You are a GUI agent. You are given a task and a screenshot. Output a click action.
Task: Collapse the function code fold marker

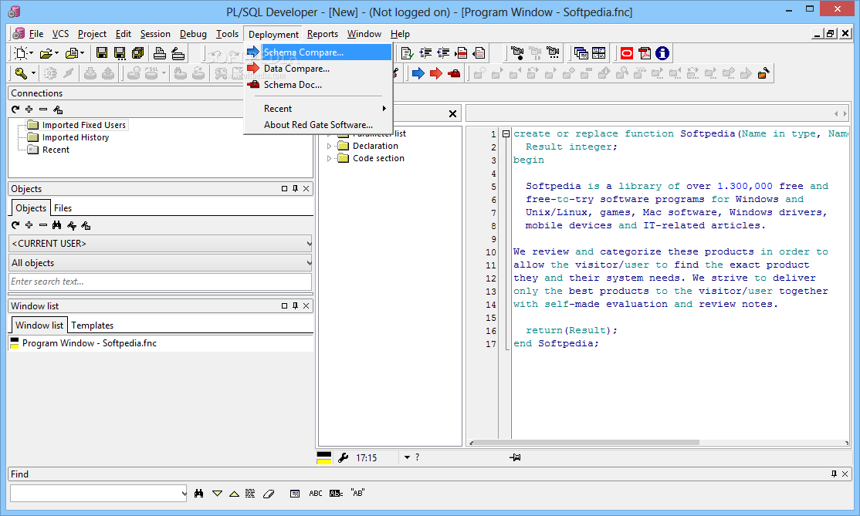pos(506,133)
